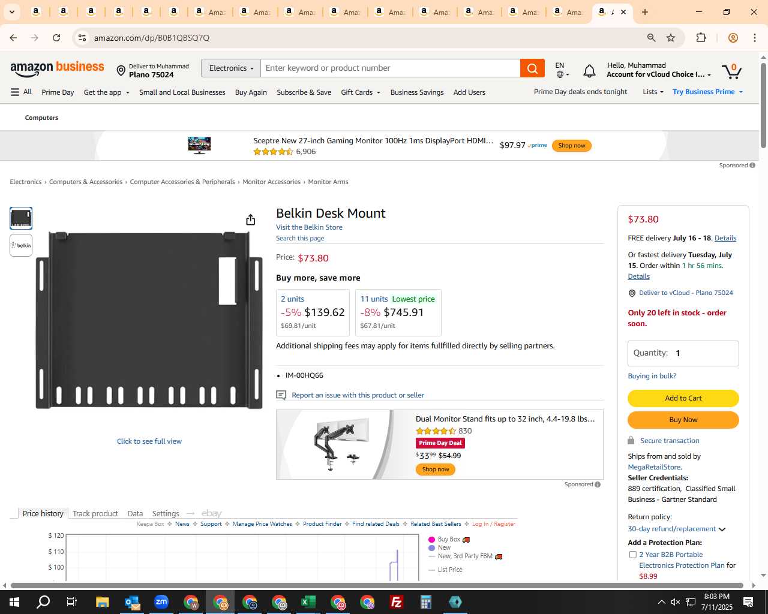This screenshot has width=768, height=614.
Task: Toggle List Price series in Keepa legend
Action: coord(445,570)
